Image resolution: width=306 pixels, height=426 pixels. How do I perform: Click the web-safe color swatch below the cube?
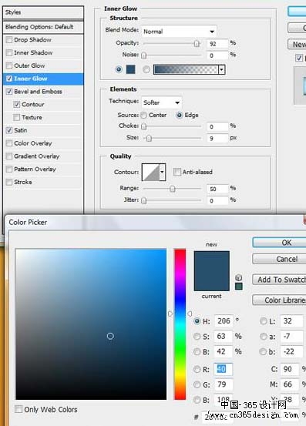(x=239, y=286)
